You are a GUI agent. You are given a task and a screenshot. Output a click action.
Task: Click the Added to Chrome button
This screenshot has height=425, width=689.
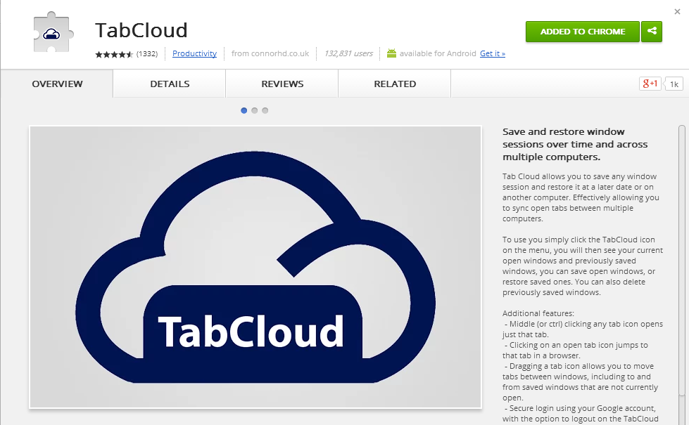tap(582, 32)
